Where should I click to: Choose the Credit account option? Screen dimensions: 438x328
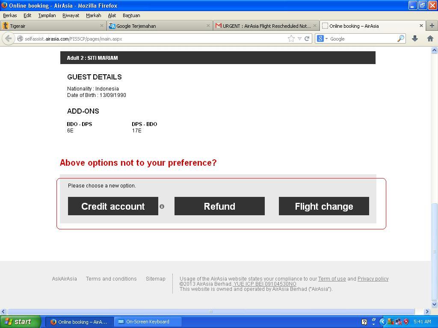113,206
